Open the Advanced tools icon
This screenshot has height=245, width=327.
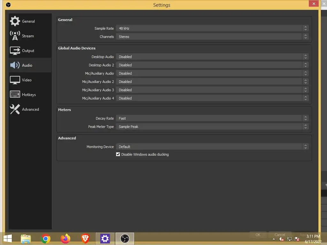point(15,109)
